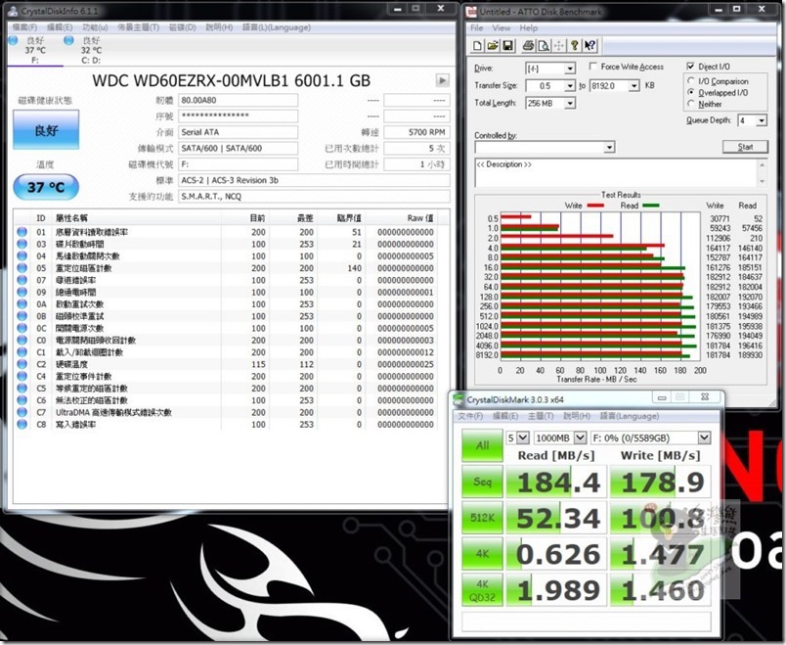Open a file via ATTO toolbar folder icon

pyautogui.click(x=493, y=46)
